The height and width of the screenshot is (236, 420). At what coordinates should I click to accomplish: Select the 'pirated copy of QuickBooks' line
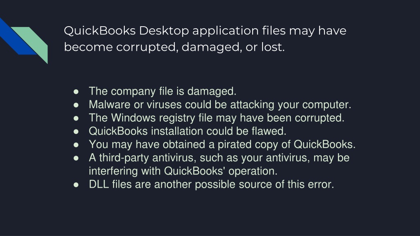[222, 145]
